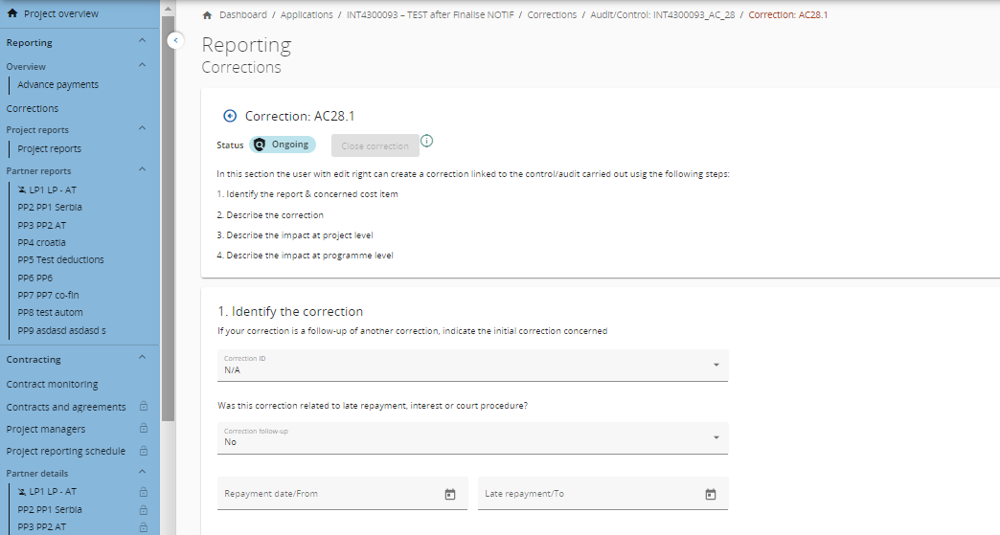
Task: Collapse the Contracting section
Action: click(142, 359)
